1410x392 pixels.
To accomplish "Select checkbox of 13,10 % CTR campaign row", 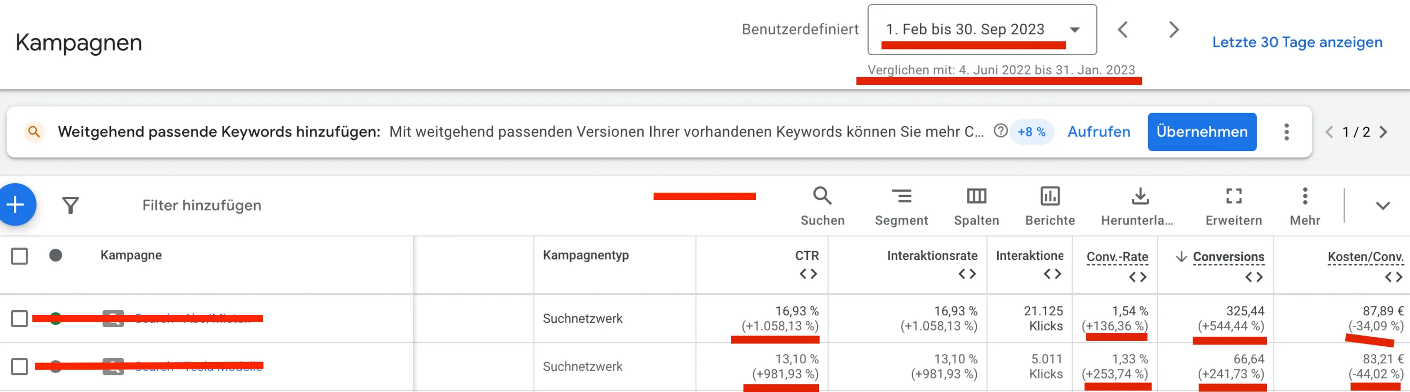I will point(19,366).
